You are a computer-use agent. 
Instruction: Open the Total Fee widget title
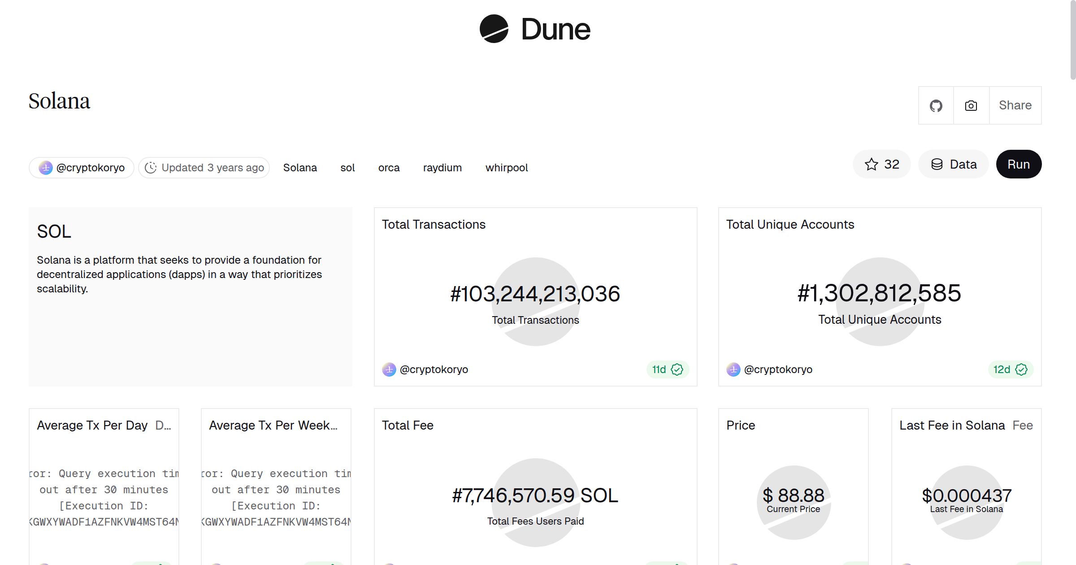click(408, 425)
